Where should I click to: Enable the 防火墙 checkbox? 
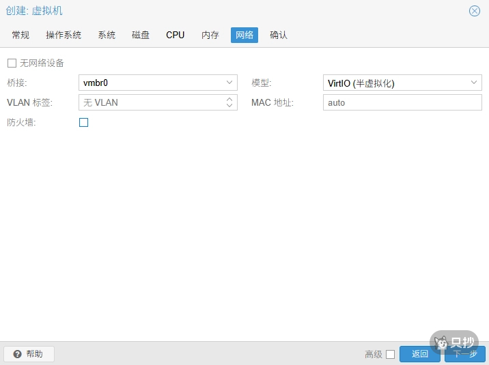[x=84, y=123]
